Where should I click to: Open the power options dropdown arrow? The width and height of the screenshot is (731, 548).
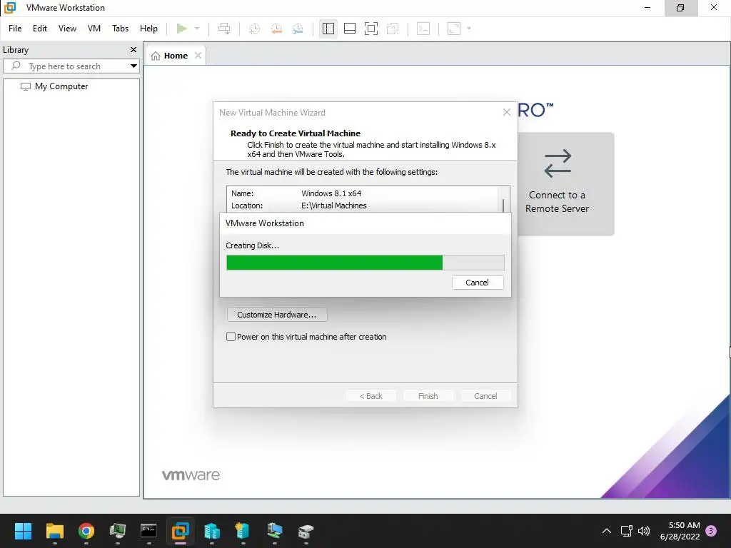click(x=197, y=29)
